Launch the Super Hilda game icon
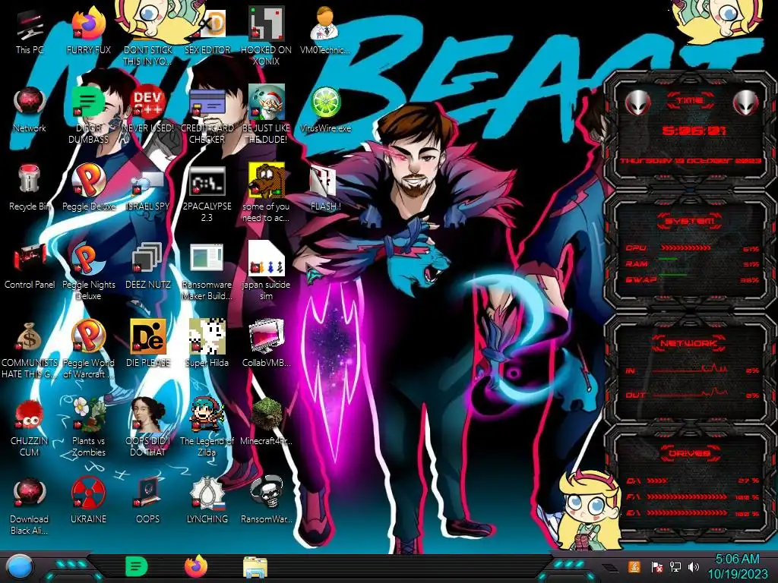The image size is (778, 583). point(207,345)
